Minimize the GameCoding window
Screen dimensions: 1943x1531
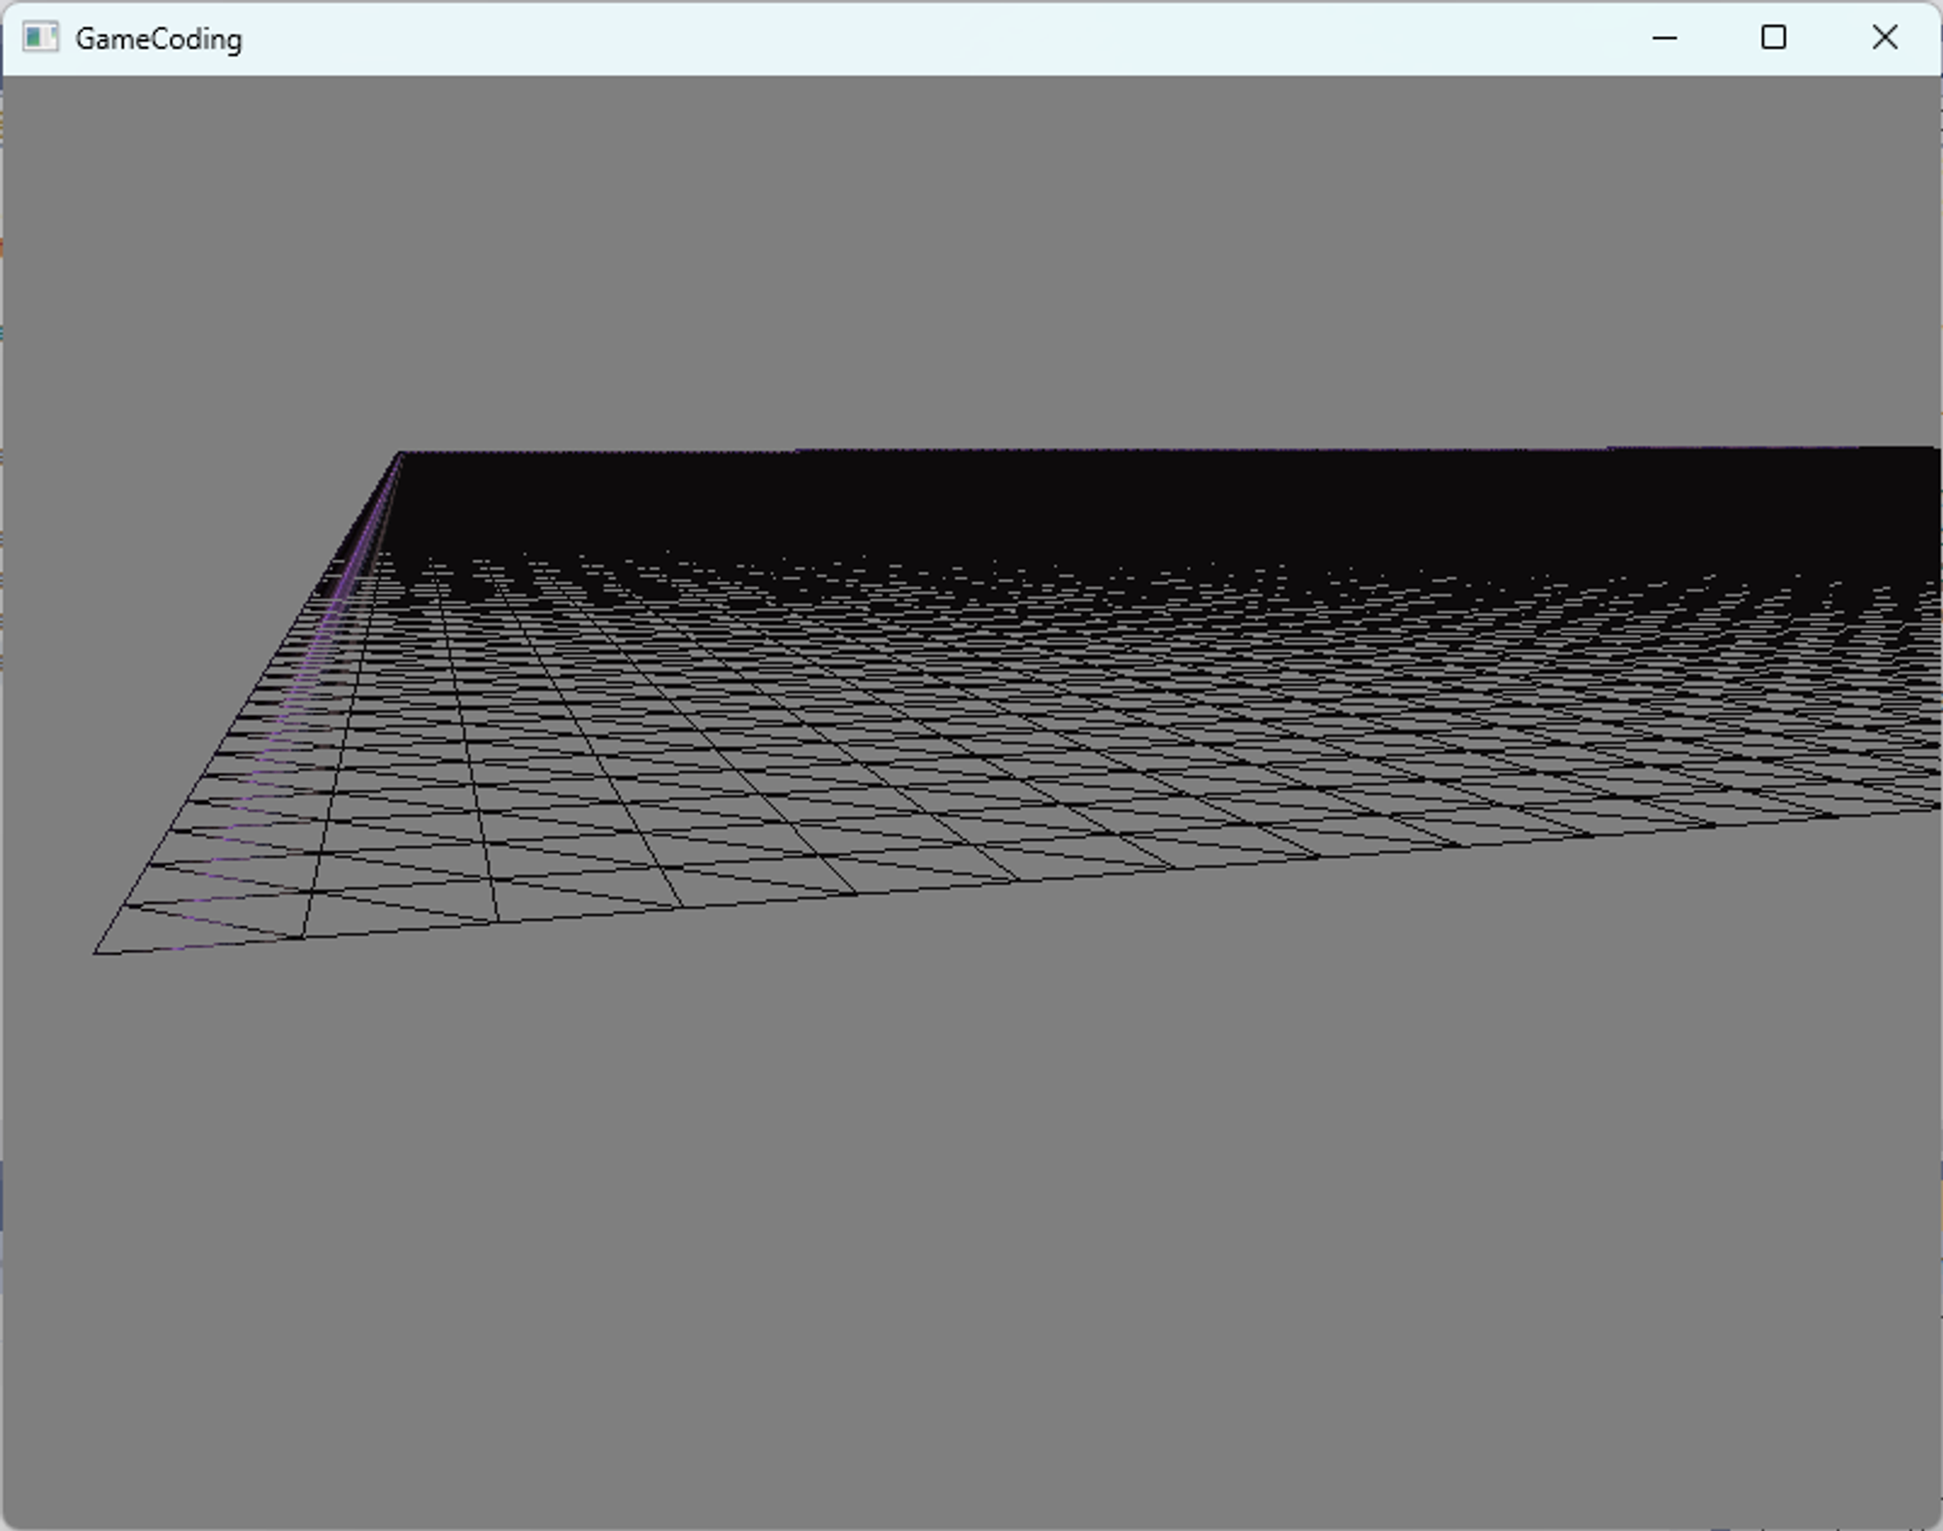[1664, 38]
